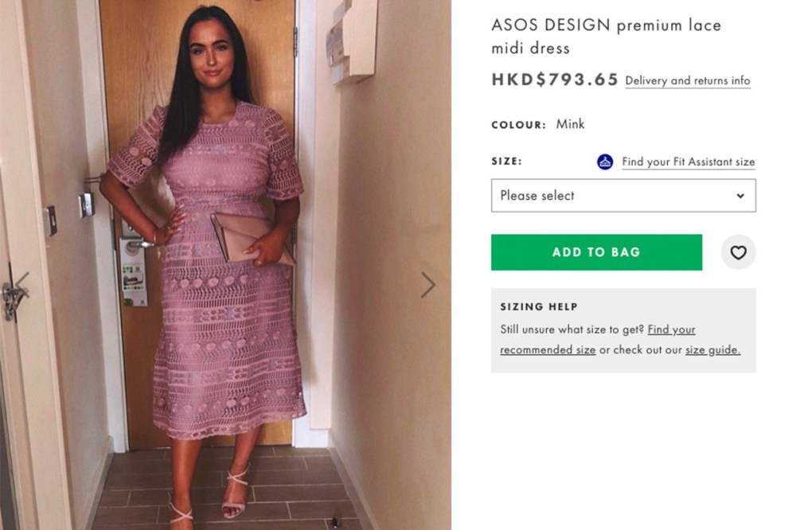796x530 pixels.
Task: Open the size guide link
Action: click(712, 349)
